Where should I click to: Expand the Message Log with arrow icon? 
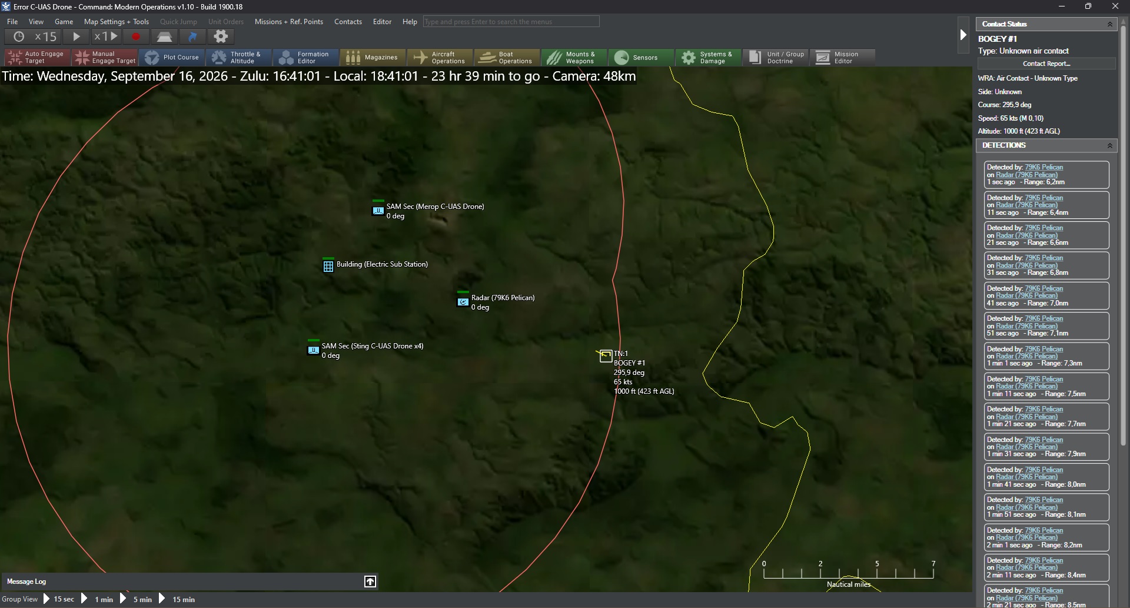point(370,582)
